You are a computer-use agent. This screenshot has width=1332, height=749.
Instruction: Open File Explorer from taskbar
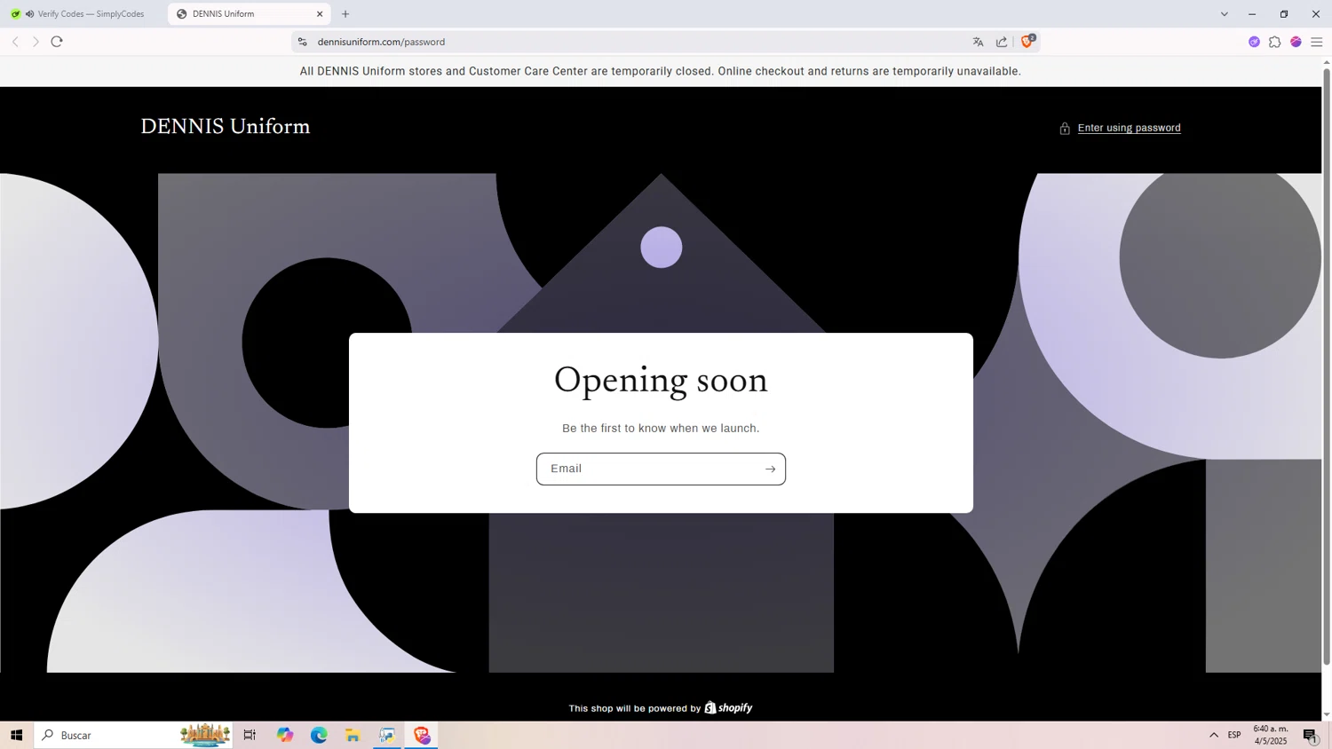353,735
